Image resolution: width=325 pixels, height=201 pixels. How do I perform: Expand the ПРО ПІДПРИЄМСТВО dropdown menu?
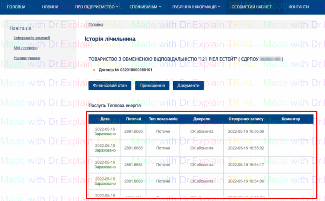(x=97, y=7)
